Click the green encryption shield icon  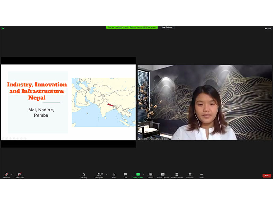(3, 28)
